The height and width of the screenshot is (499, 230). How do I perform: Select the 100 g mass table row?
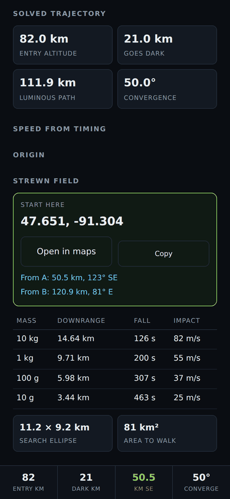pos(115,378)
